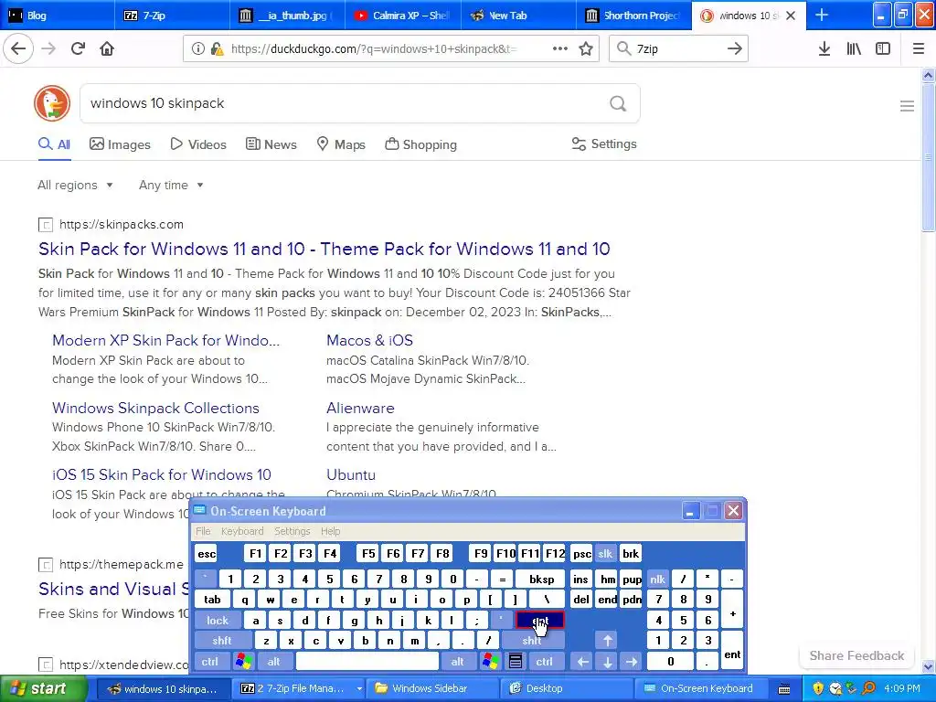Click the page scrollbar thumb
This screenshot has width=936, height=702.
[x=928, y=157]
